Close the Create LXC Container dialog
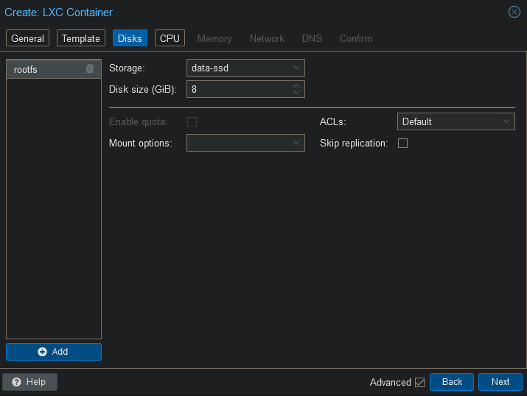Image resolution: width=527 pixels, height=396 pixels. click(x=514, y=12)
